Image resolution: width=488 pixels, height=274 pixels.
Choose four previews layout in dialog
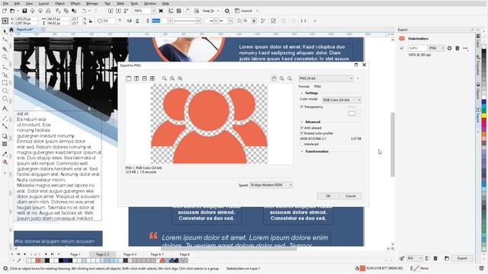[x=152, y=78]
